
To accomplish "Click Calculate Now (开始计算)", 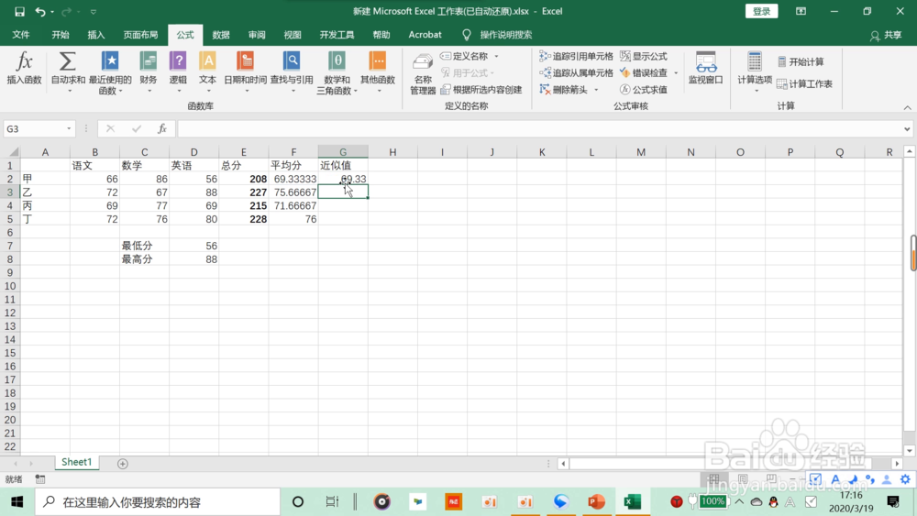I will coord(801,61).
